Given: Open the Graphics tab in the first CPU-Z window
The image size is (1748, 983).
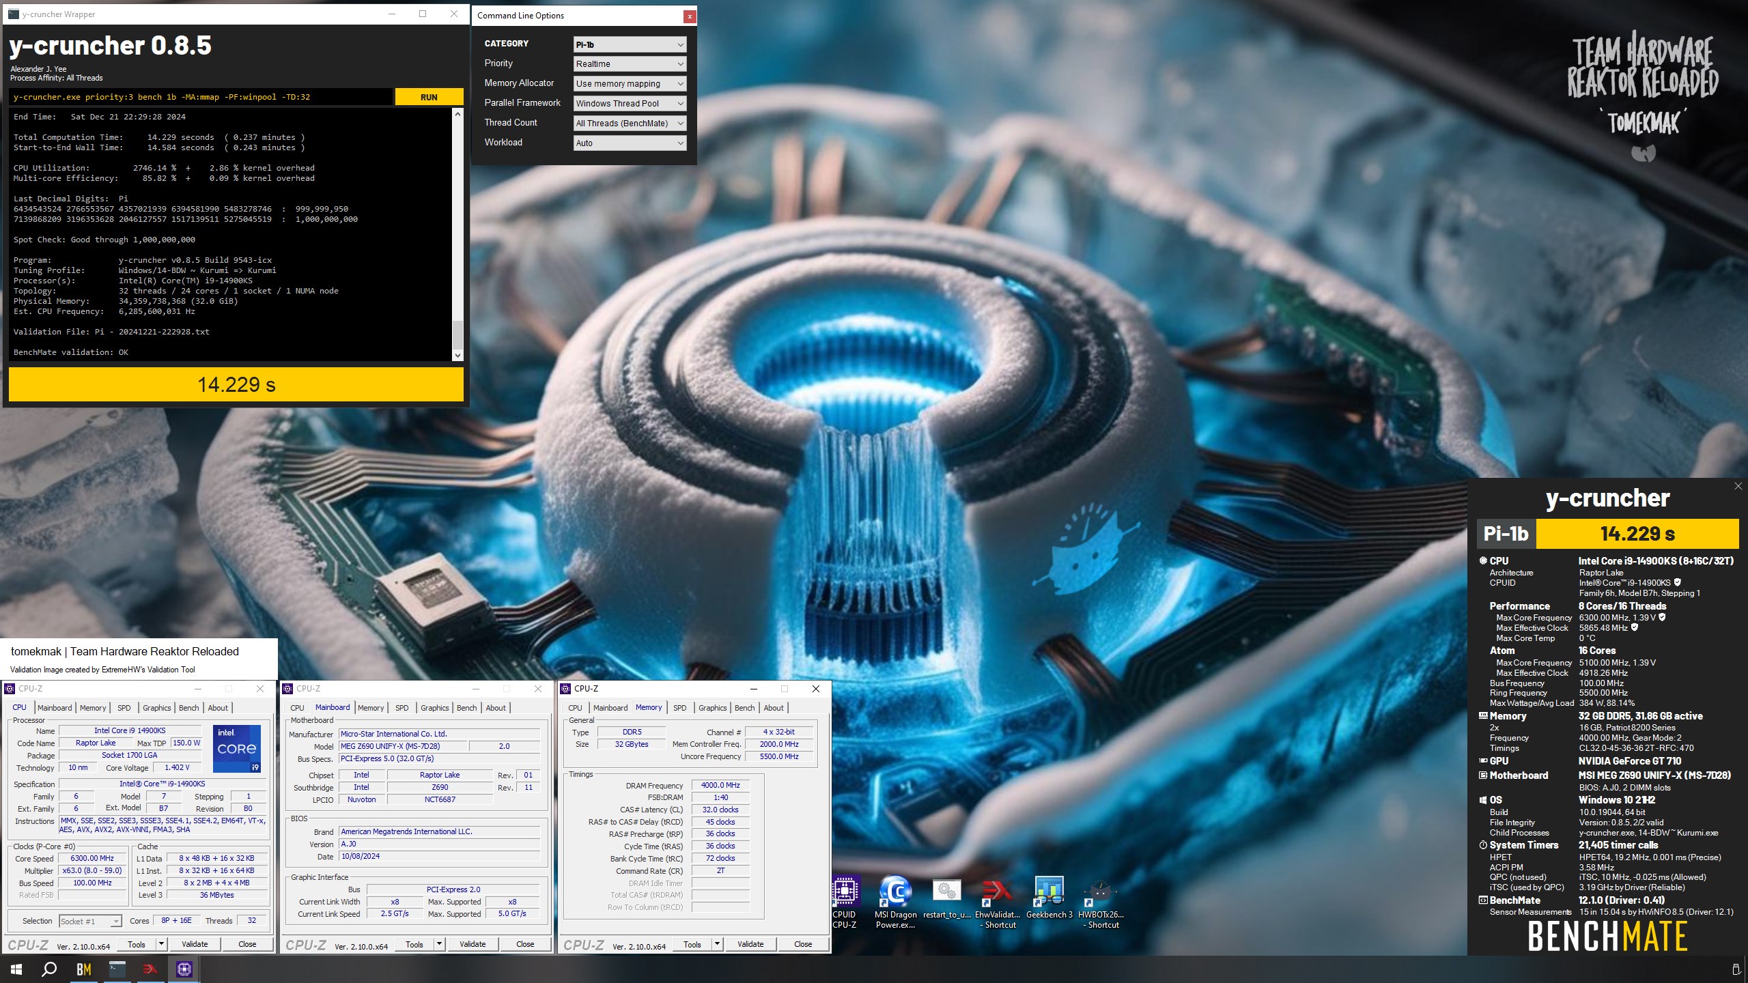Looking at the screenshot, I should point(157,708).
